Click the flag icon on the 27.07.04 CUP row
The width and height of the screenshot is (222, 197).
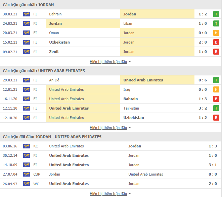[27, 174]
